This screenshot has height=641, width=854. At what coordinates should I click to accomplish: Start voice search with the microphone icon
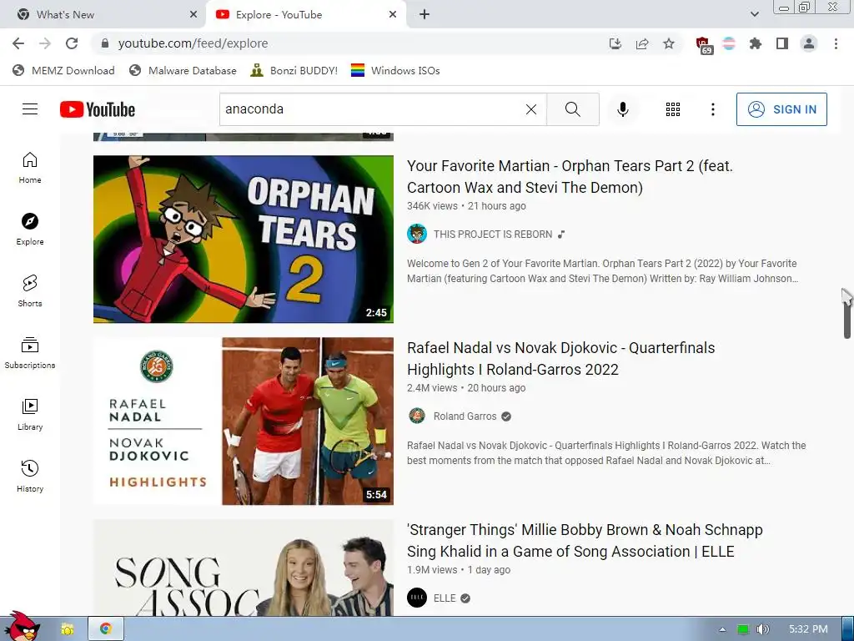point(622,109)
